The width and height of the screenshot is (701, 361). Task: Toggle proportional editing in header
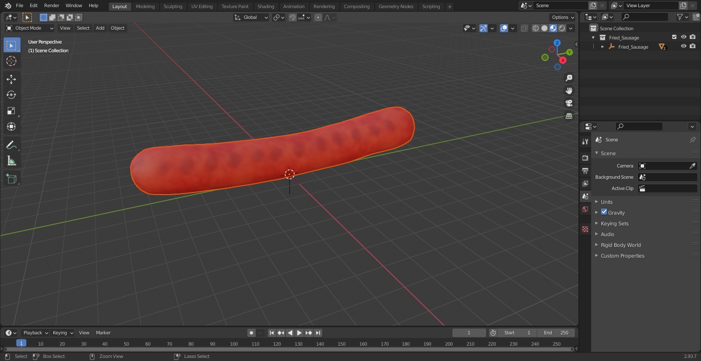(318, 17)
